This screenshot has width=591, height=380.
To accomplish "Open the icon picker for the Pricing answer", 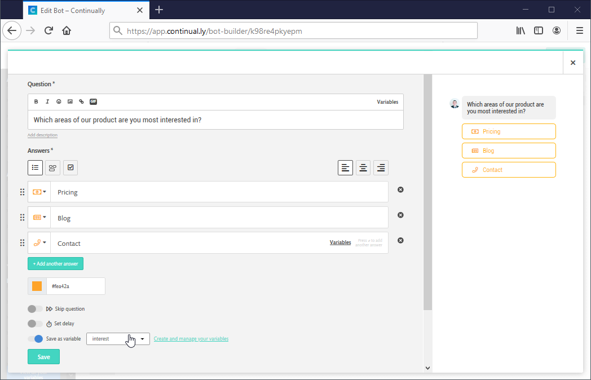I will click(38, 192).
